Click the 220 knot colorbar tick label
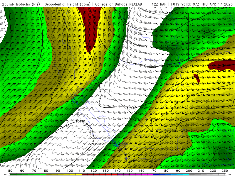235x176 pixels. click(213, 171)
